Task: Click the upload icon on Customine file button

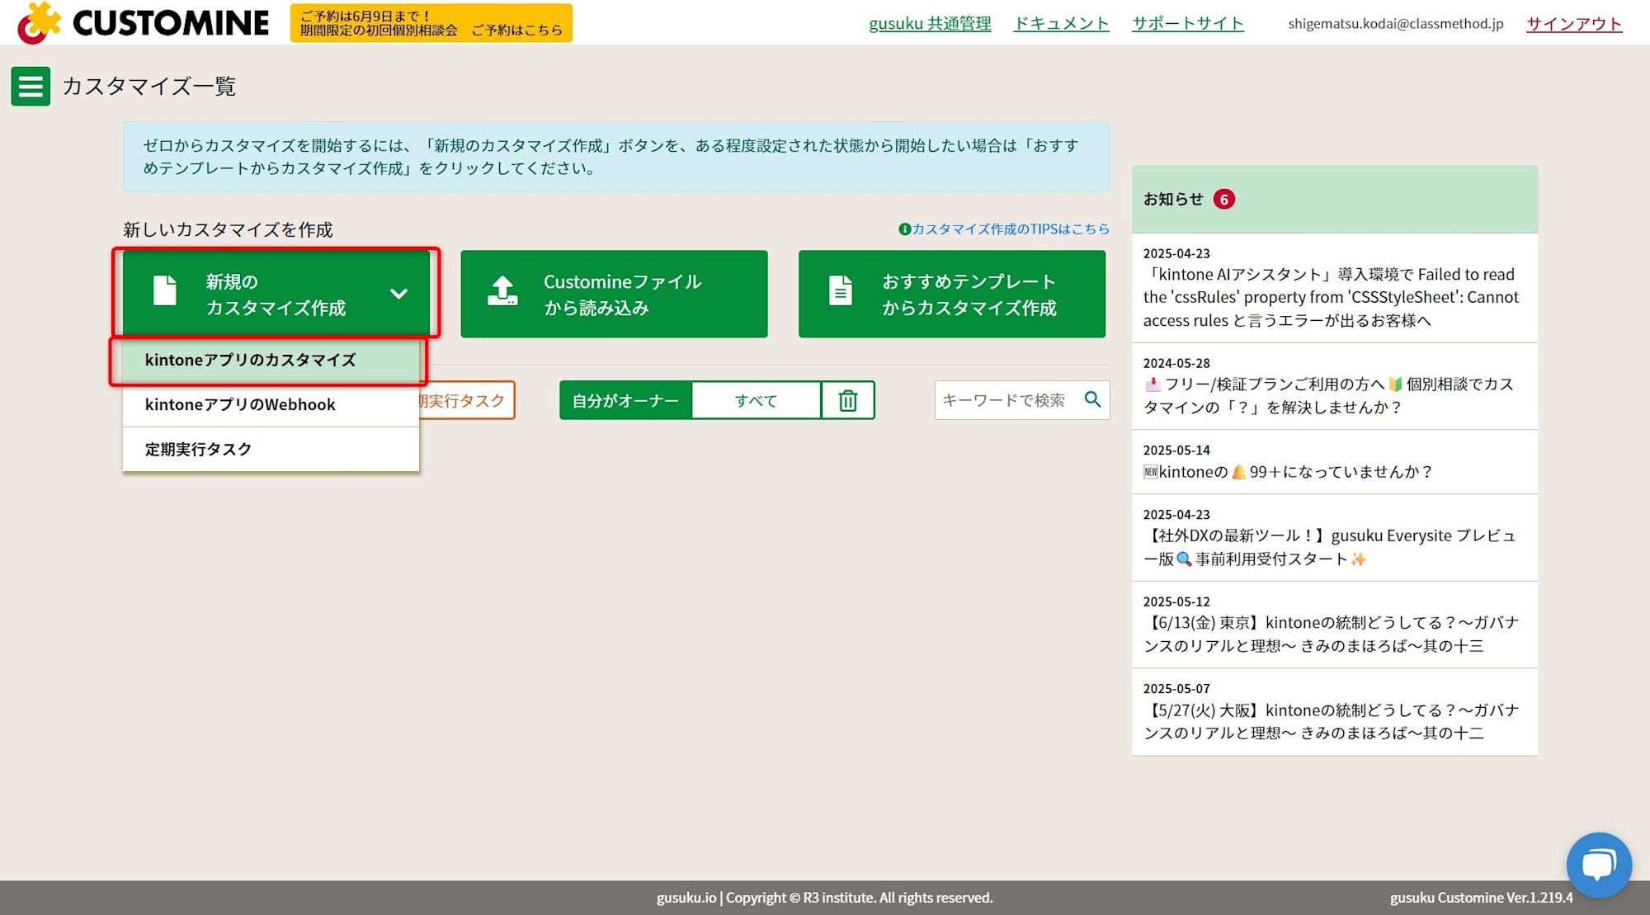Action: [x=502, y=291]
